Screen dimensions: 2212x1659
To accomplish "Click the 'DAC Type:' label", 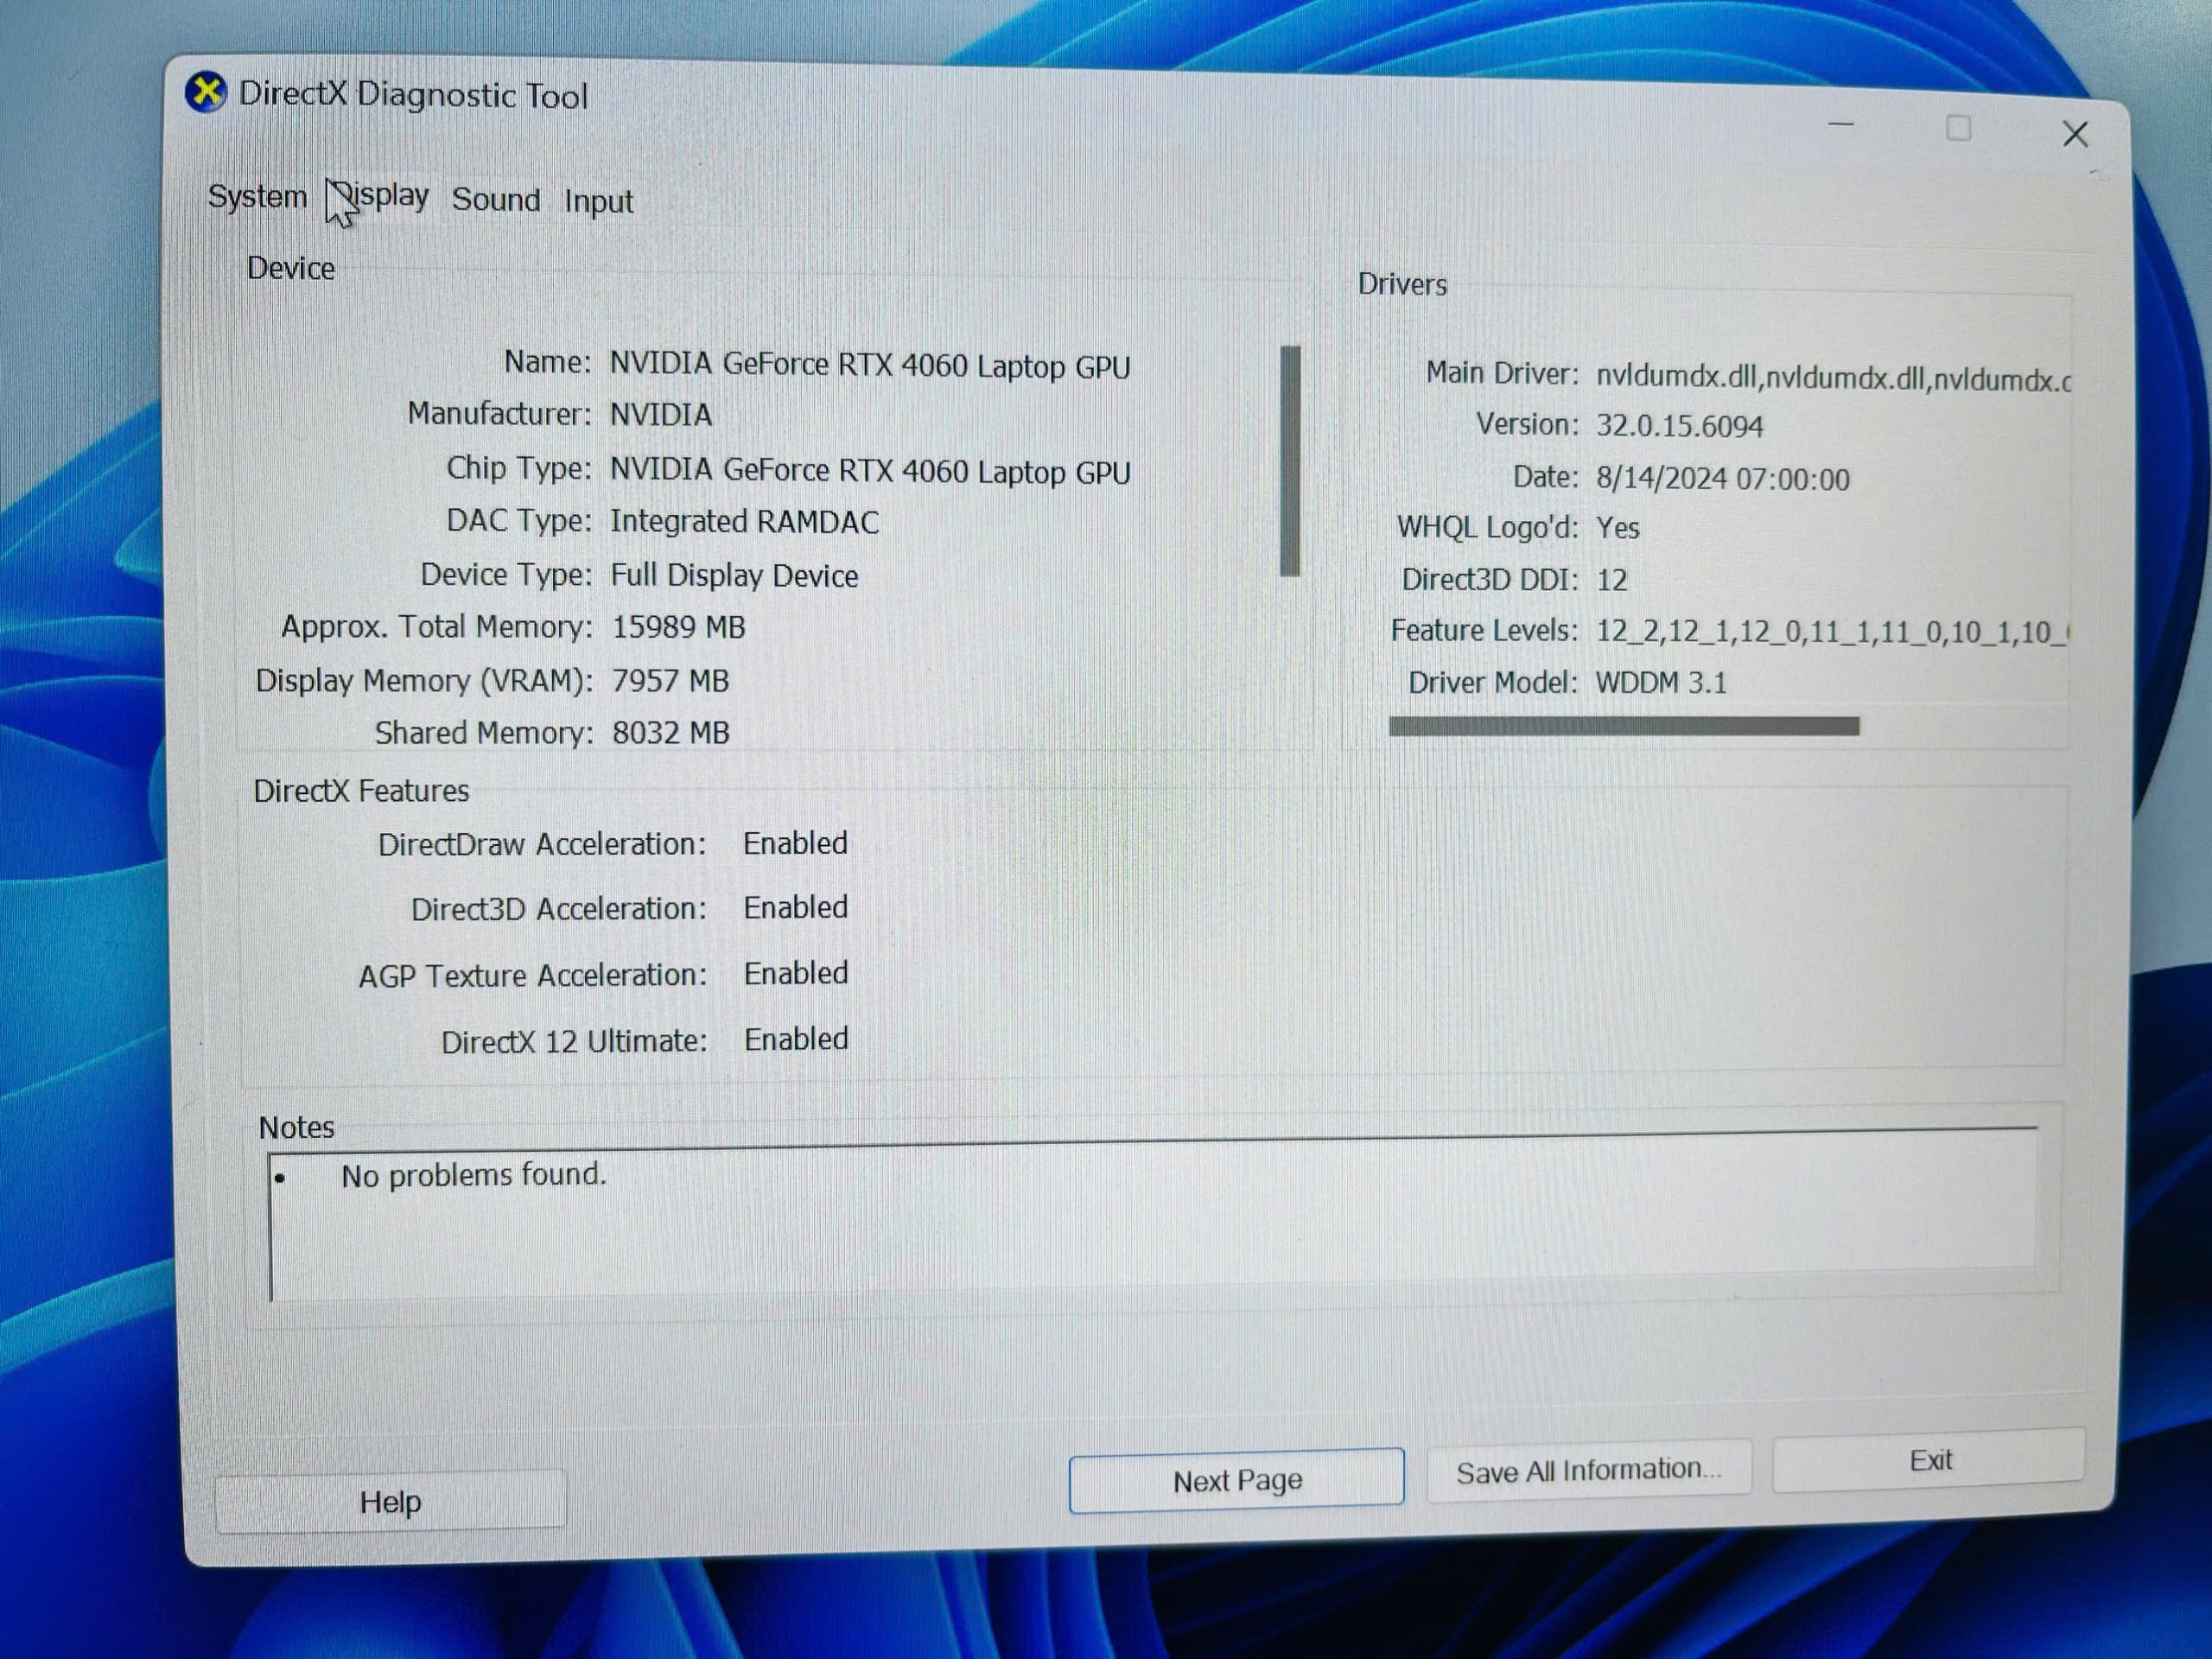I will [x=518, y=520].
